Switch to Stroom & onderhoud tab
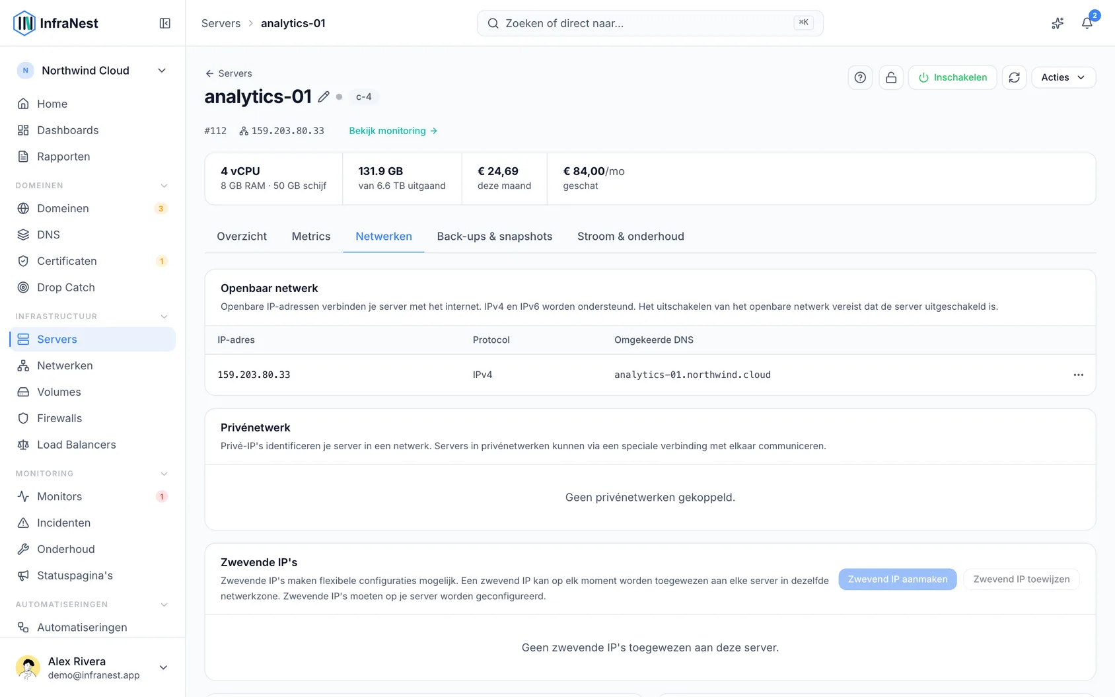This screenshot has width=1115, height=697. tap(631, 237)
